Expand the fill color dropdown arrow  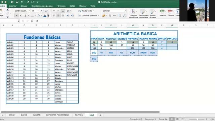point(42,15)
